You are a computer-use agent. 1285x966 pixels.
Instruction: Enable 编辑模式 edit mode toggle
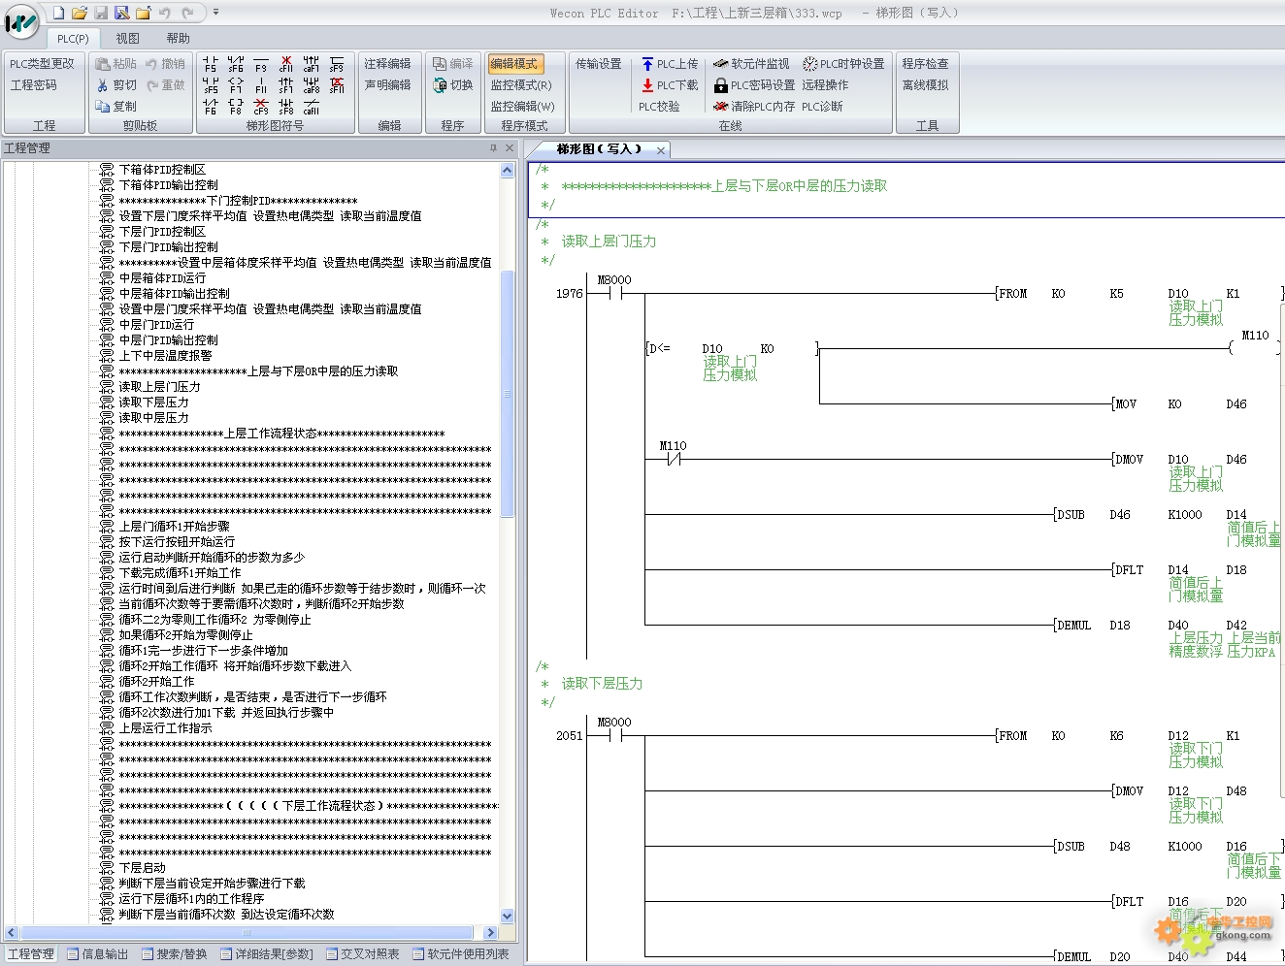(x=514, y=64)
